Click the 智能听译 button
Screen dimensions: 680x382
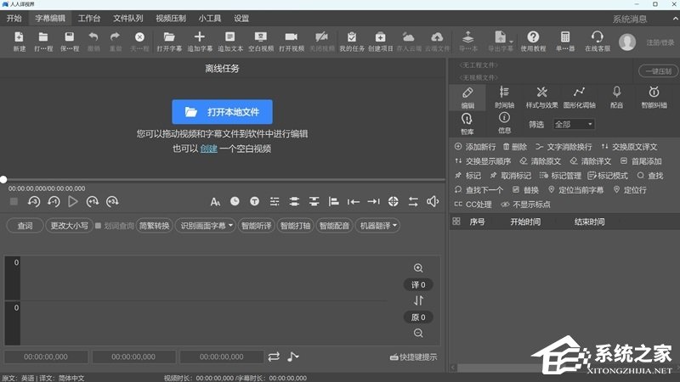point(257,226)
